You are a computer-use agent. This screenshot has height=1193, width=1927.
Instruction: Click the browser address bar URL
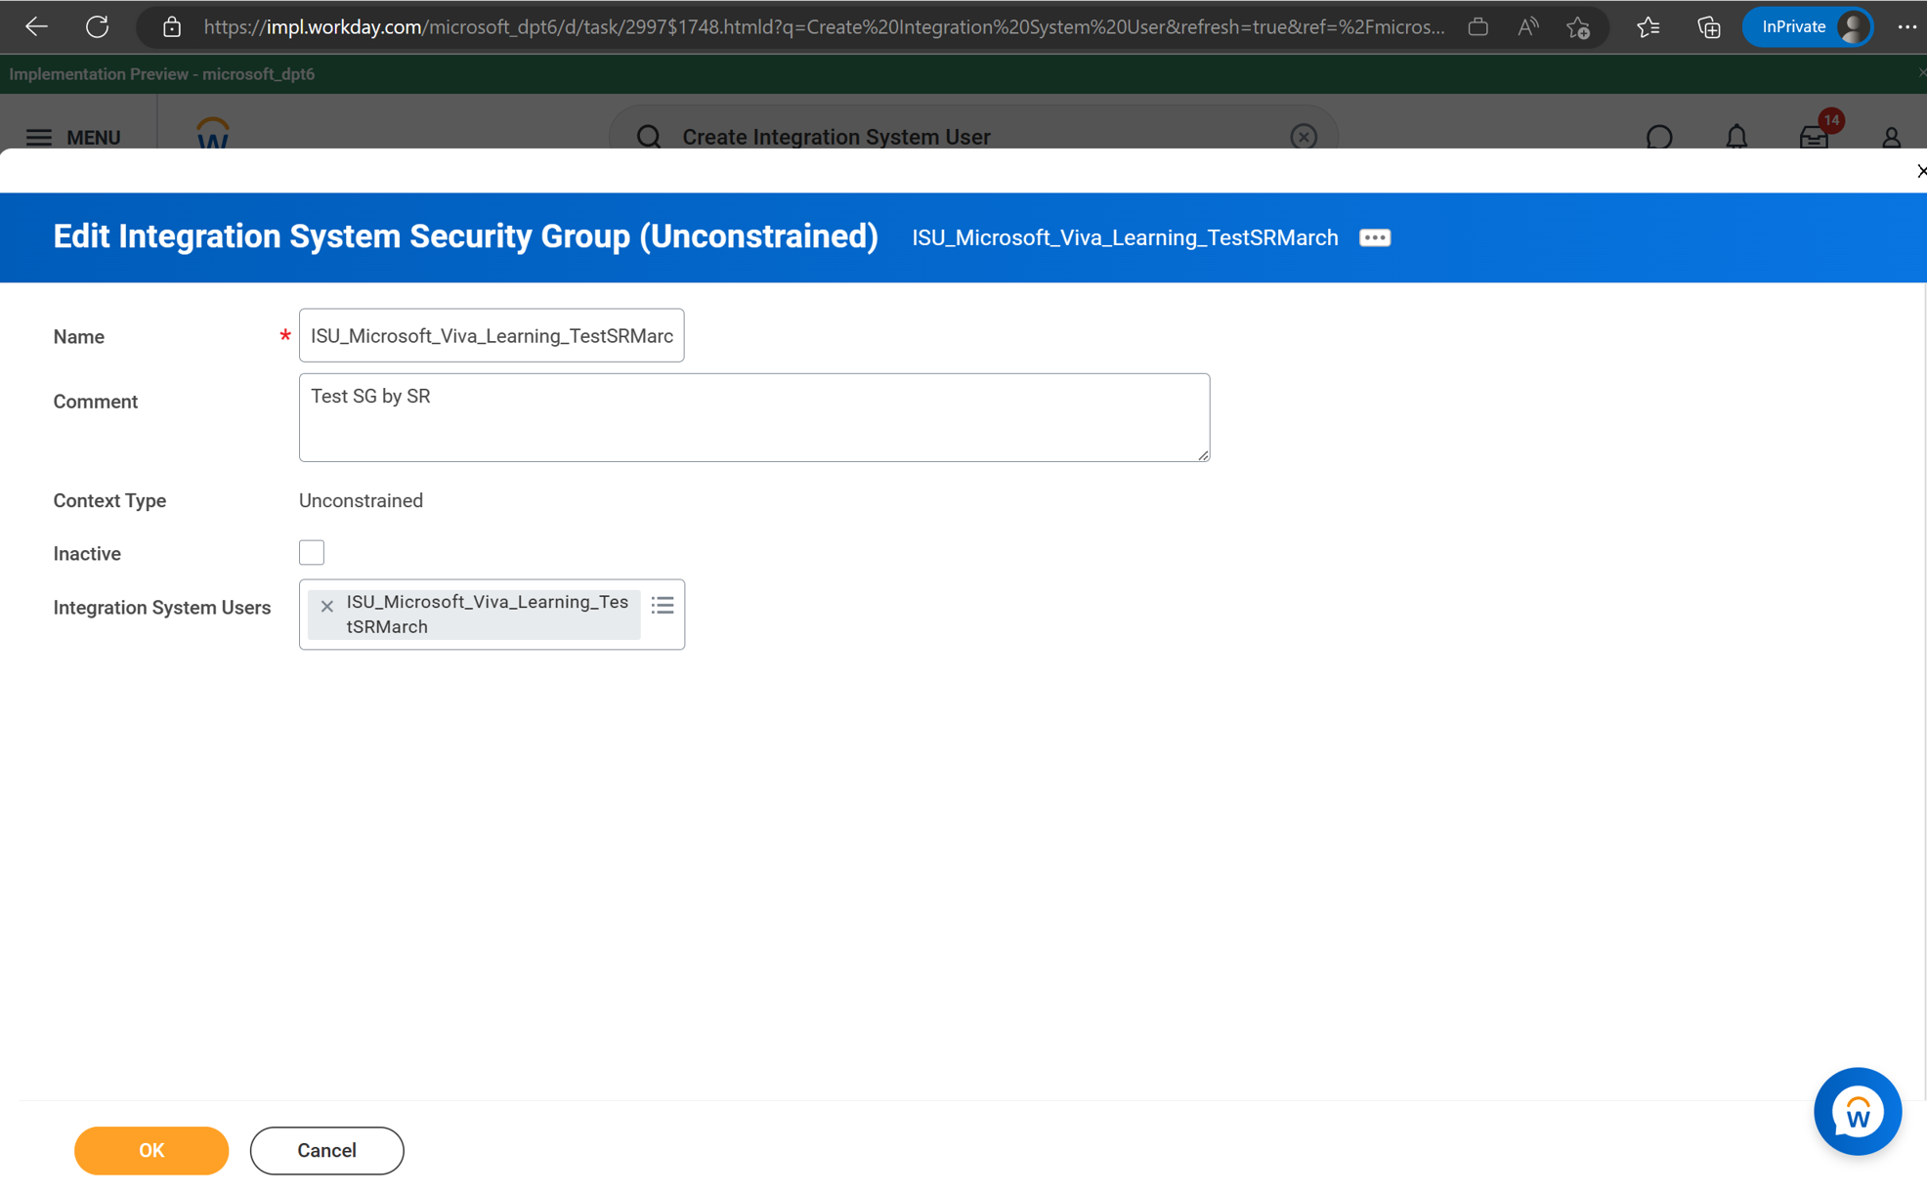[823, 27]
